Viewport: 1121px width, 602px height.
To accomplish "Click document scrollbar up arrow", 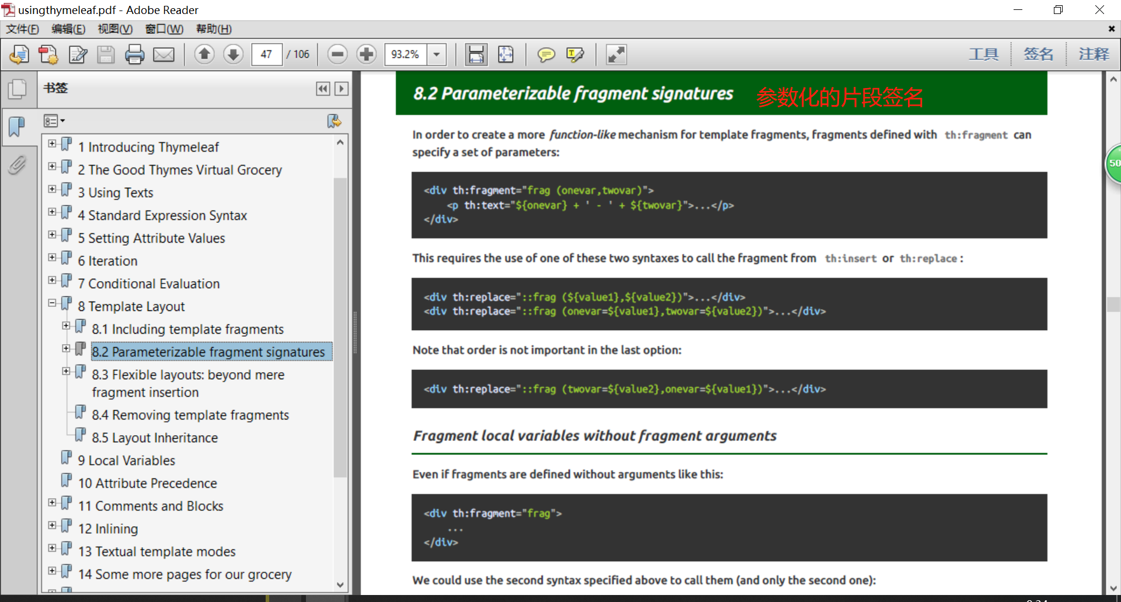I will coord(1113,79).
